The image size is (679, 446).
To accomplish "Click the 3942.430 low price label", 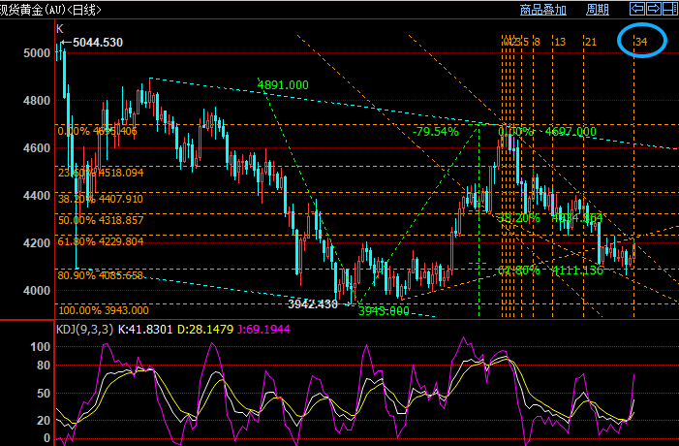I will [313, 304].
